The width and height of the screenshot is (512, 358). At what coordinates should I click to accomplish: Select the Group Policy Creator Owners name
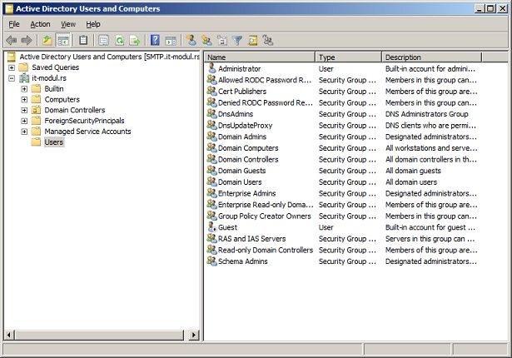click(265, 216)
